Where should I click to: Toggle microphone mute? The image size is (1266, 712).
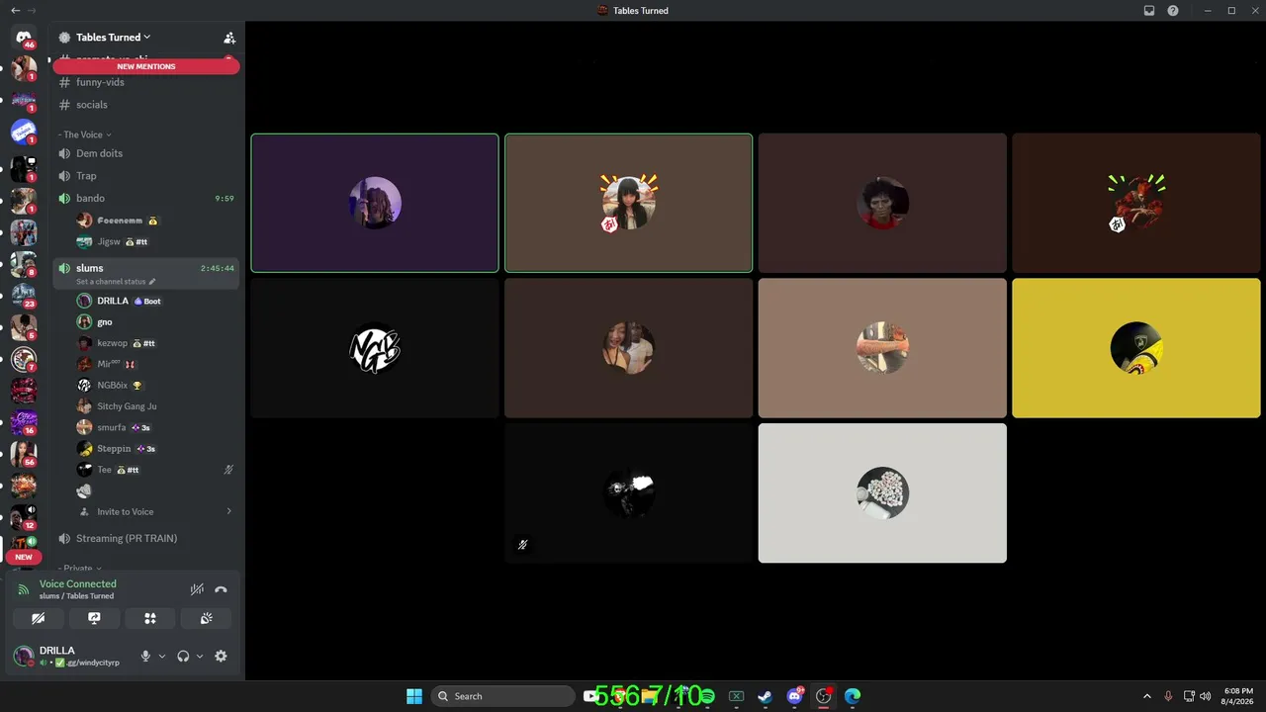(x=145, y=656)
